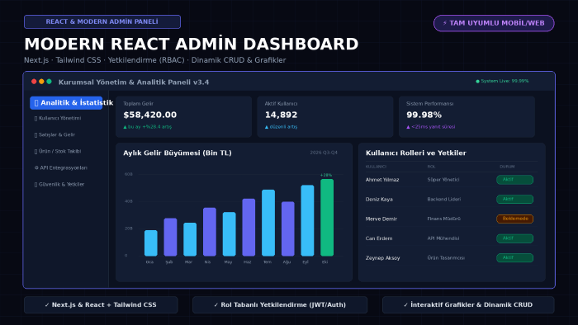
Task: Click the Sistem Performansı card
Action: (x=467, y=116)
